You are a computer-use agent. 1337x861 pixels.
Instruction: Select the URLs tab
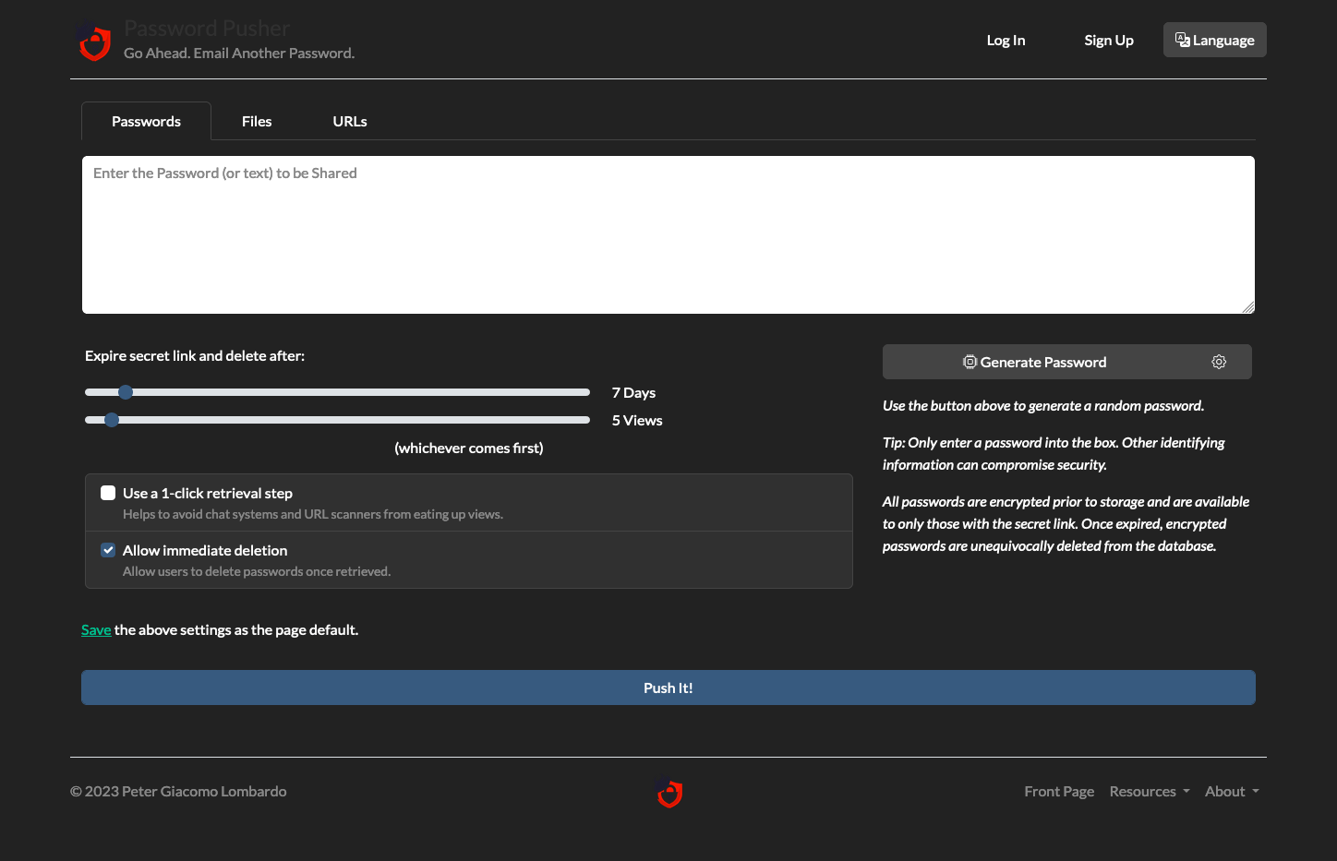point(349,121)
